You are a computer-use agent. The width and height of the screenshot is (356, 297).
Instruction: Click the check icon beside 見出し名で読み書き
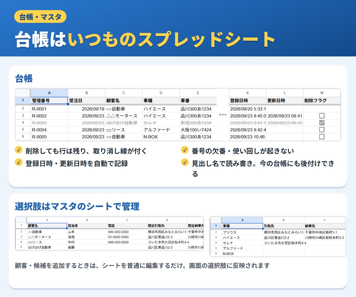185,162
